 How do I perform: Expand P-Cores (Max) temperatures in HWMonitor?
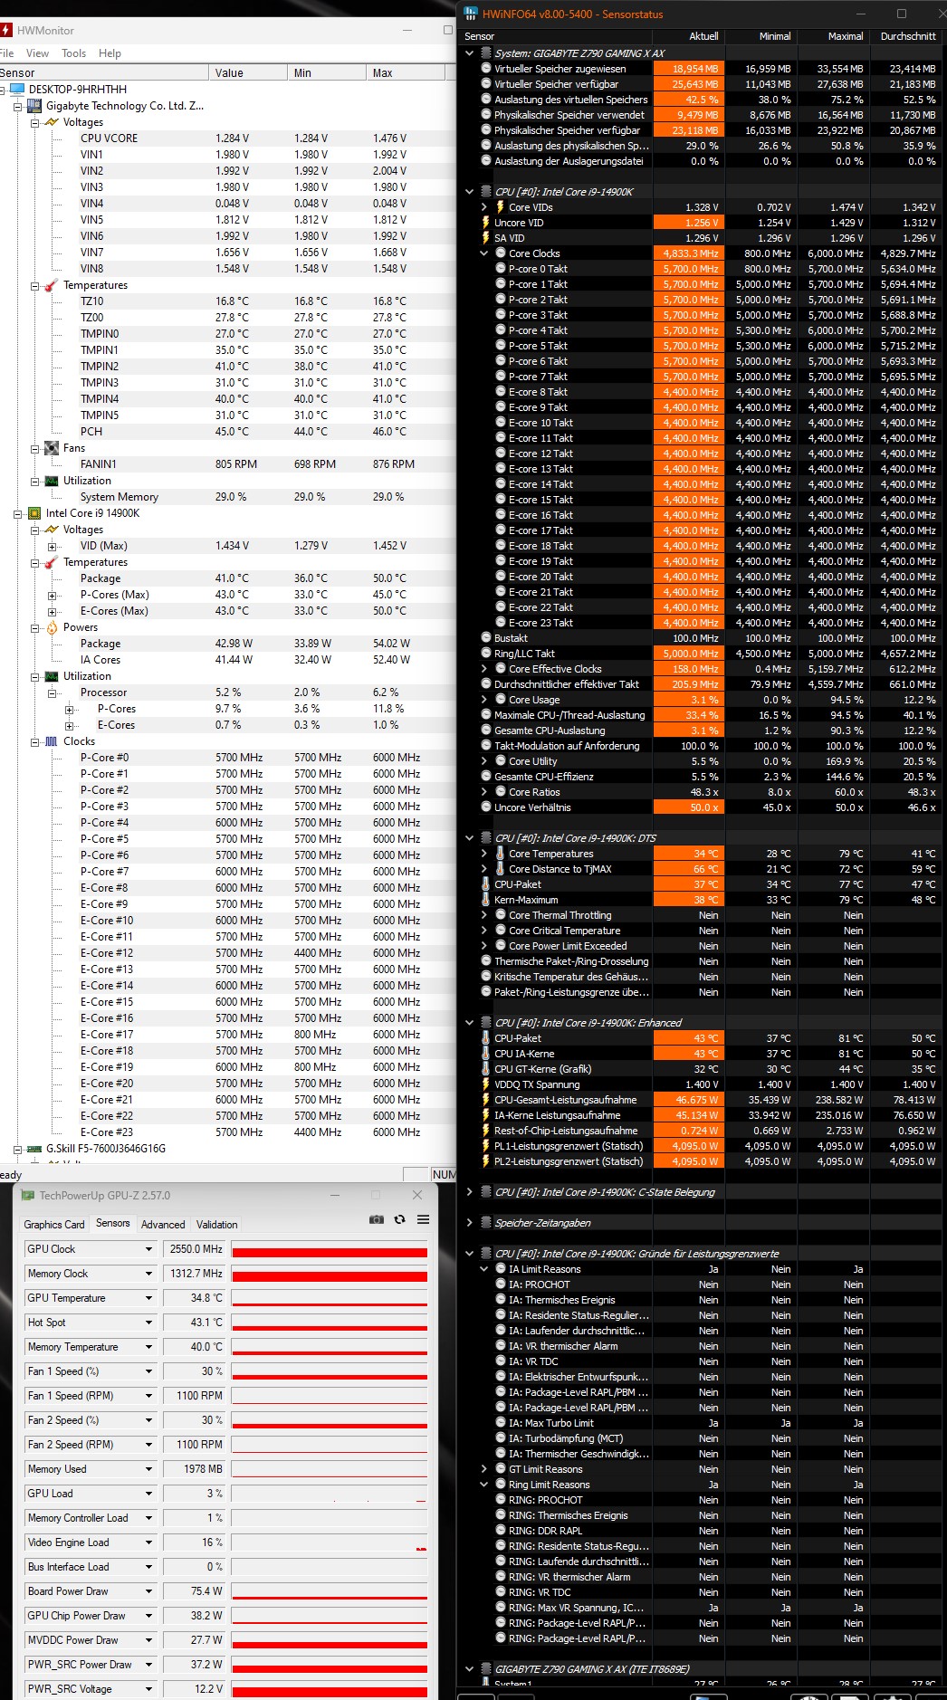point(53,595)
